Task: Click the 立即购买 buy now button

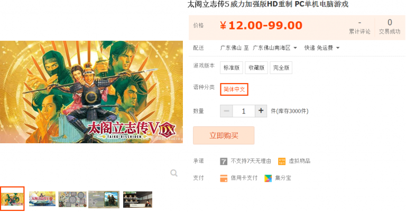Action: (x=224, y=135)
